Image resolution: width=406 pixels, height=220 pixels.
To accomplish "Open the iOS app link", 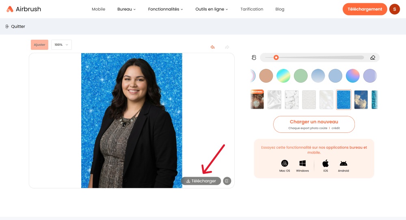I will point(326,166).
